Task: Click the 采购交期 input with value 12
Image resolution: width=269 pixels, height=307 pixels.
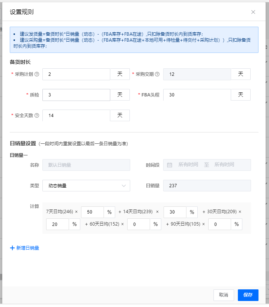Action: pyautogui.click(x=197, y=74)
